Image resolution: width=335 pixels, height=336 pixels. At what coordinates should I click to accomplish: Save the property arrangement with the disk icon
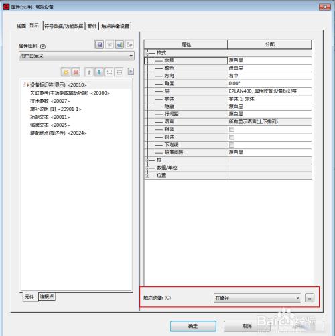point(99,45)
